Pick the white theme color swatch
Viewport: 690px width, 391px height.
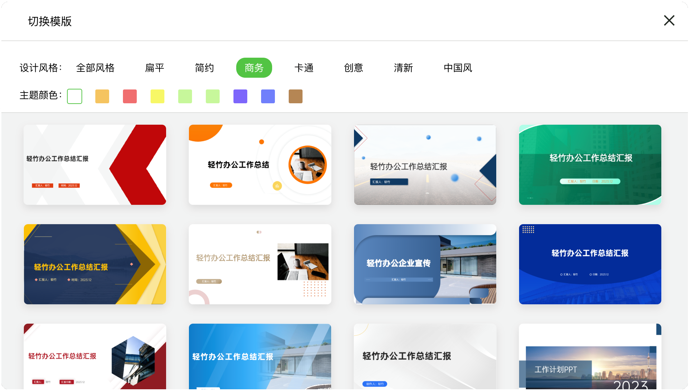75,96
